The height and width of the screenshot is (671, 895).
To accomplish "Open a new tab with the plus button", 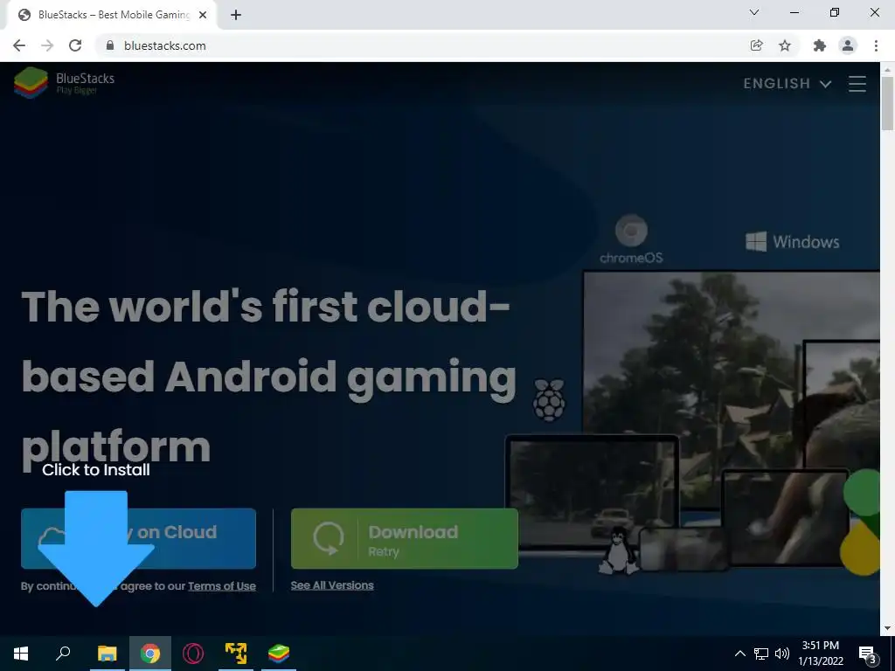I will click(x=236, y=15).
